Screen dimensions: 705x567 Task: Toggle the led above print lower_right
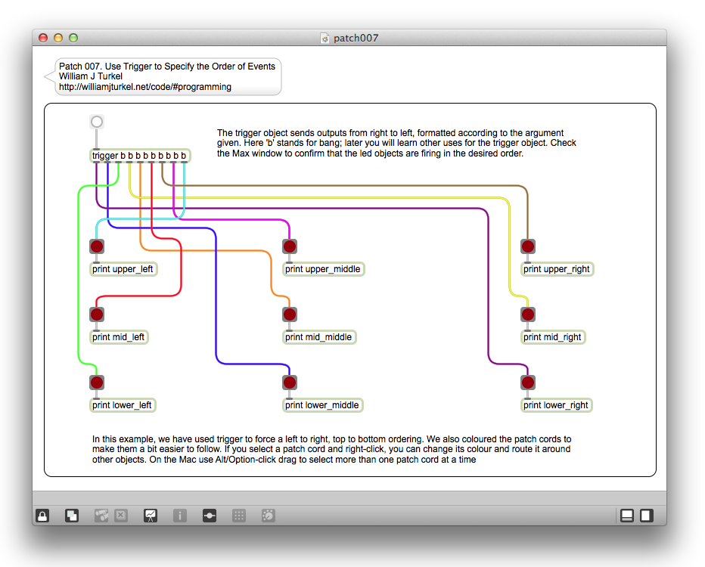(x=528, y=383)
